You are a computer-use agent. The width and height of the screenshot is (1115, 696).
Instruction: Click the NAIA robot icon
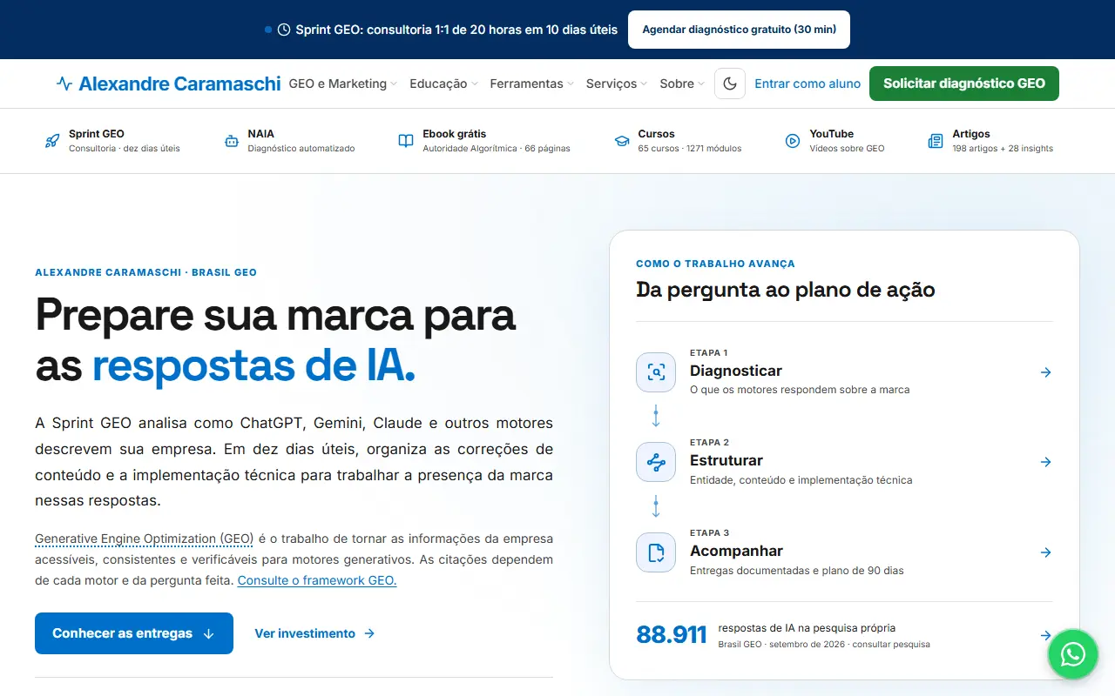click(x=231, y=141)
